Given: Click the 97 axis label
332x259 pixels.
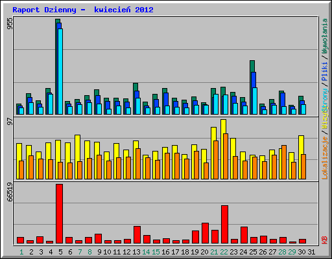Looking at the screenshot, I should click(10, 122).
